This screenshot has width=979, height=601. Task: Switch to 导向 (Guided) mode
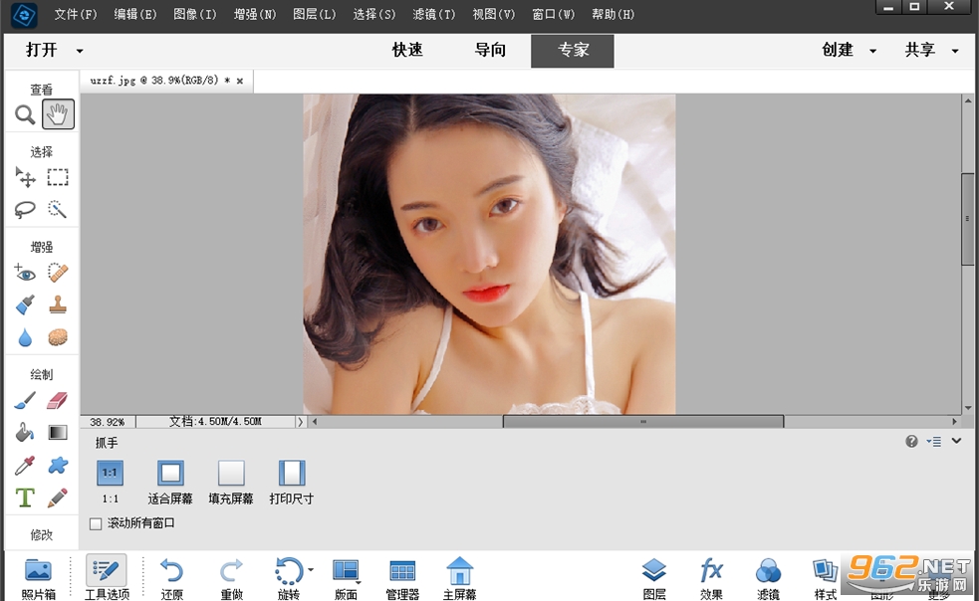coord(490,50)
